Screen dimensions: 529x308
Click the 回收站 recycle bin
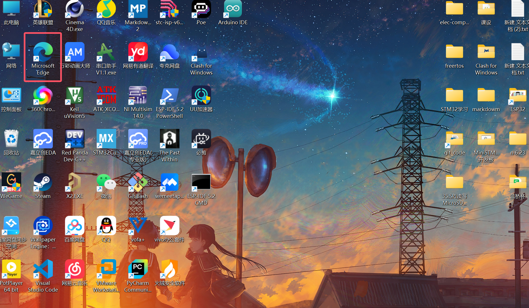coord(11,139)
